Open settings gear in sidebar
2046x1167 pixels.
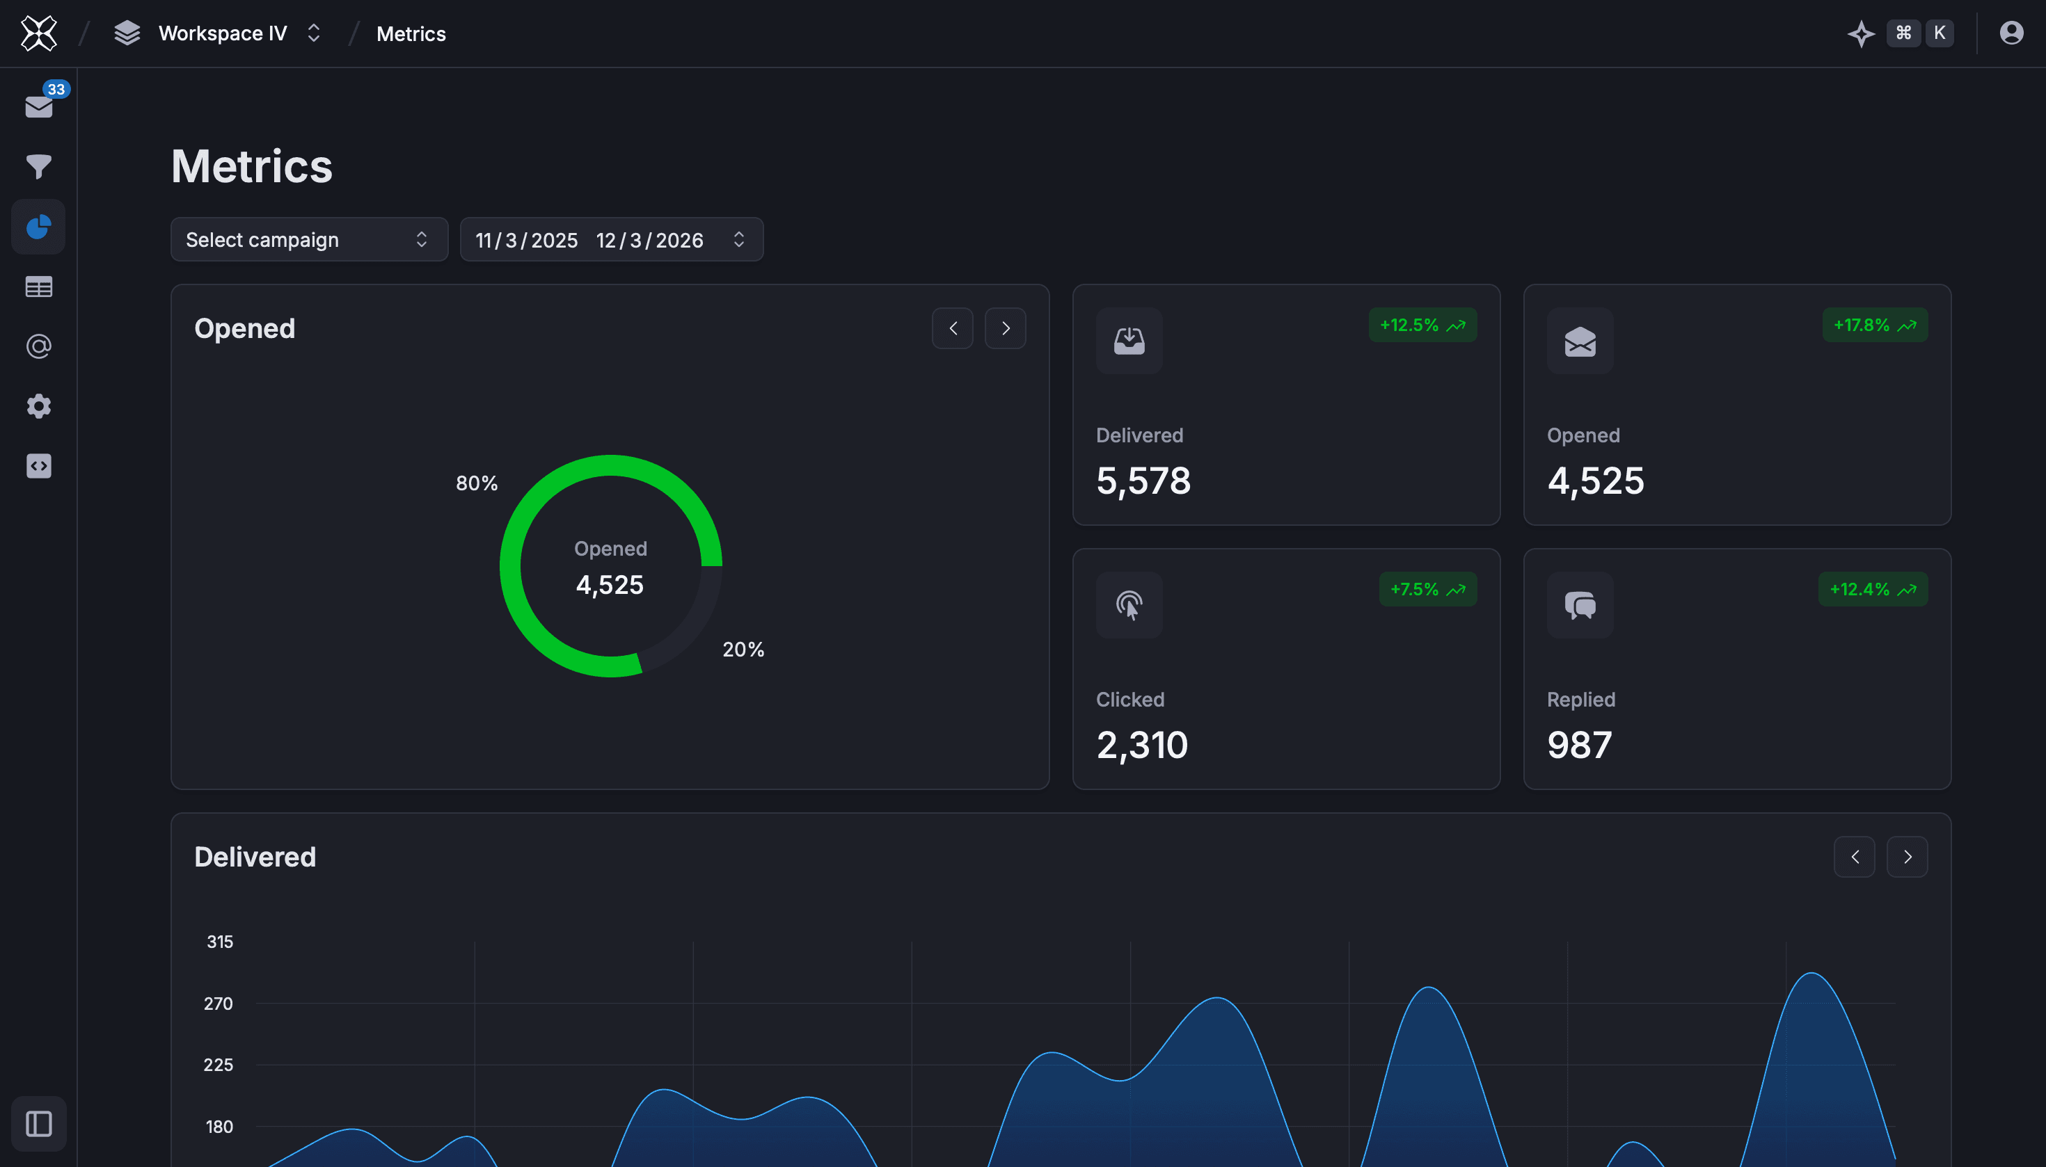(x=38, y=406)
